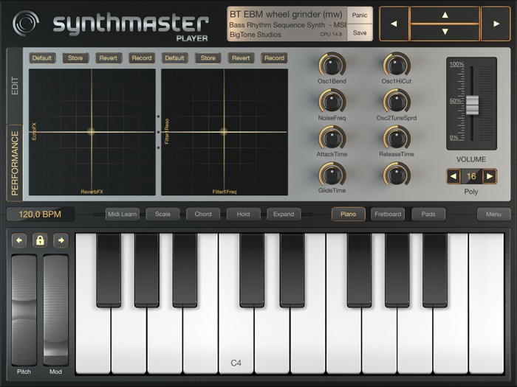Select the previous preset with the left arrow
Viewport: 517px width, 387px height.
pos(394,24)
